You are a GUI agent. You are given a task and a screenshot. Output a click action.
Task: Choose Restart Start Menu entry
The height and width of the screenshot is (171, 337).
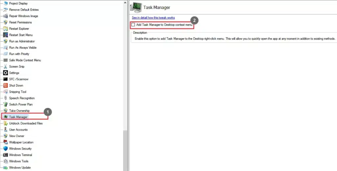click(21, 35)
